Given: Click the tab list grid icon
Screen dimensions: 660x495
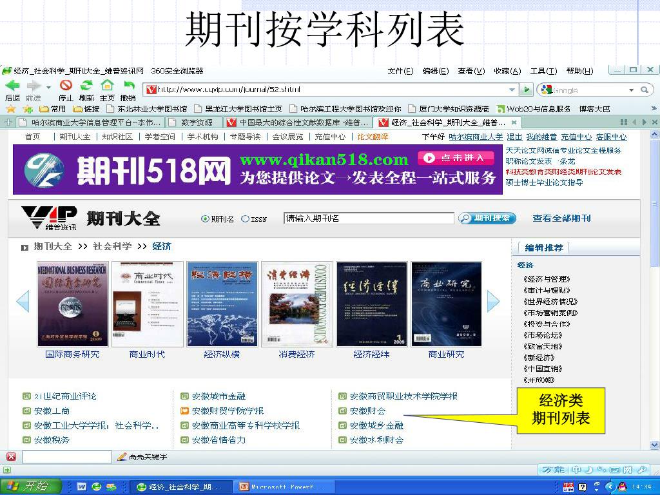Looking at the screenshot, I should click(624, 122).
